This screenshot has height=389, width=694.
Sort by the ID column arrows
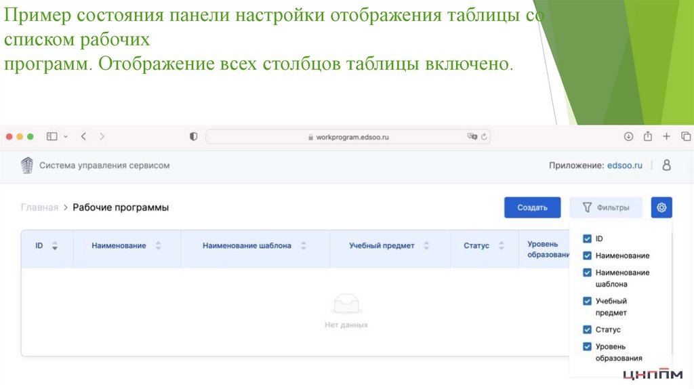click(55, 245)
